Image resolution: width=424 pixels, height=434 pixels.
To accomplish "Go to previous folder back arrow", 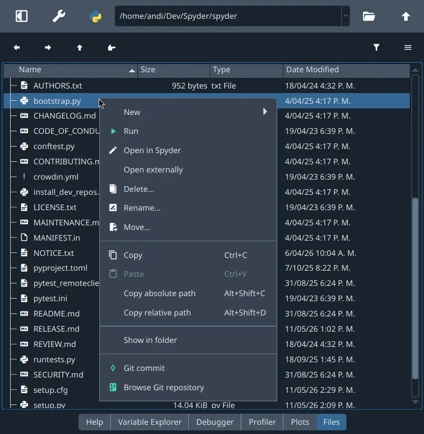I will (17, 48).
